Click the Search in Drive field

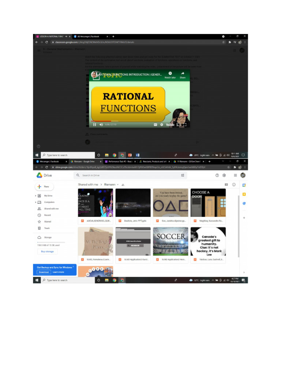click(130, 175)
